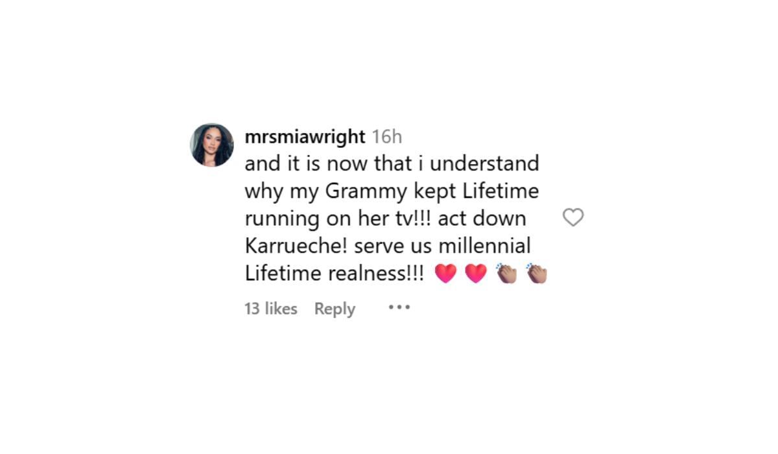Click the first red heart emoji
Screen dimensions: 778x454
click(445, 274)
